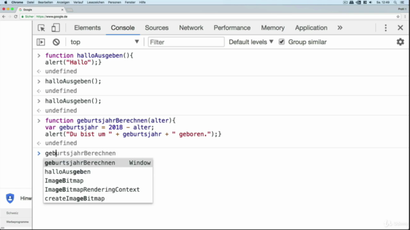Open the Default levels dropdown

[x=250, y=42]
